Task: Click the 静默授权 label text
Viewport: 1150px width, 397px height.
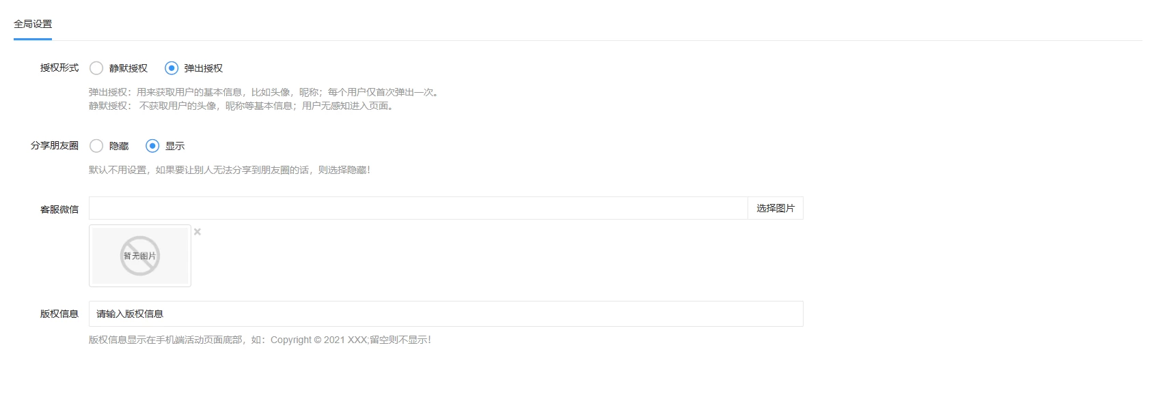Action: [x=128, y=68]
